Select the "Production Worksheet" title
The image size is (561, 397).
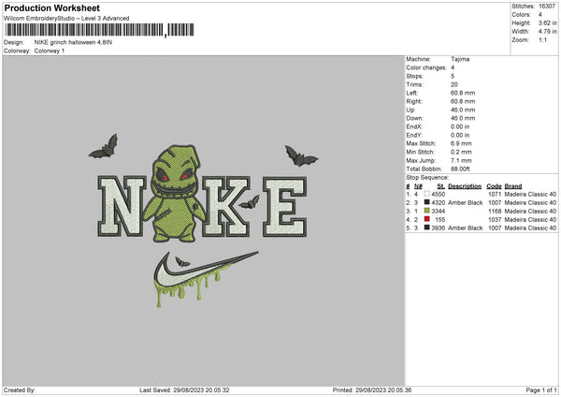point(51,7)
